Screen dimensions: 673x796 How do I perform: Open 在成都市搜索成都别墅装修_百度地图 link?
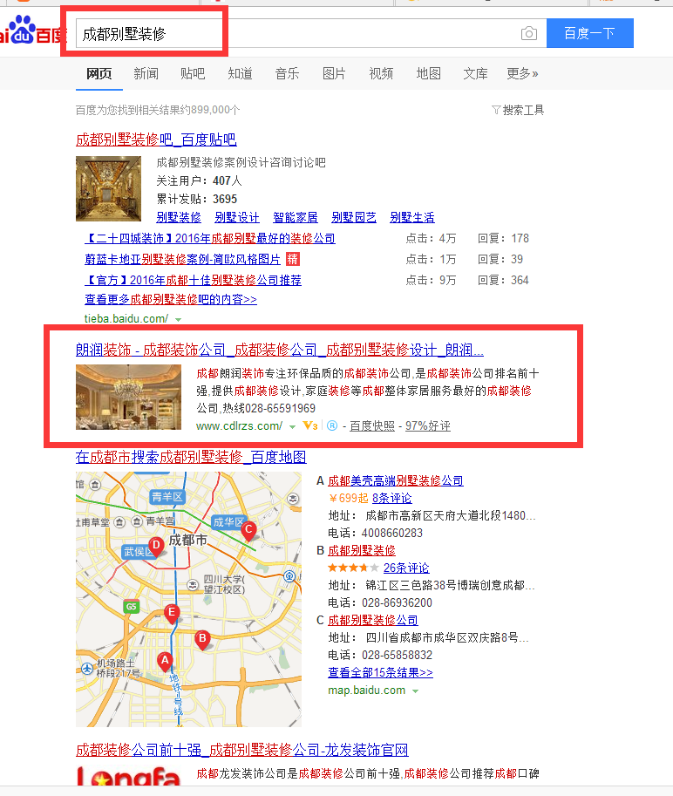point(191,456)
